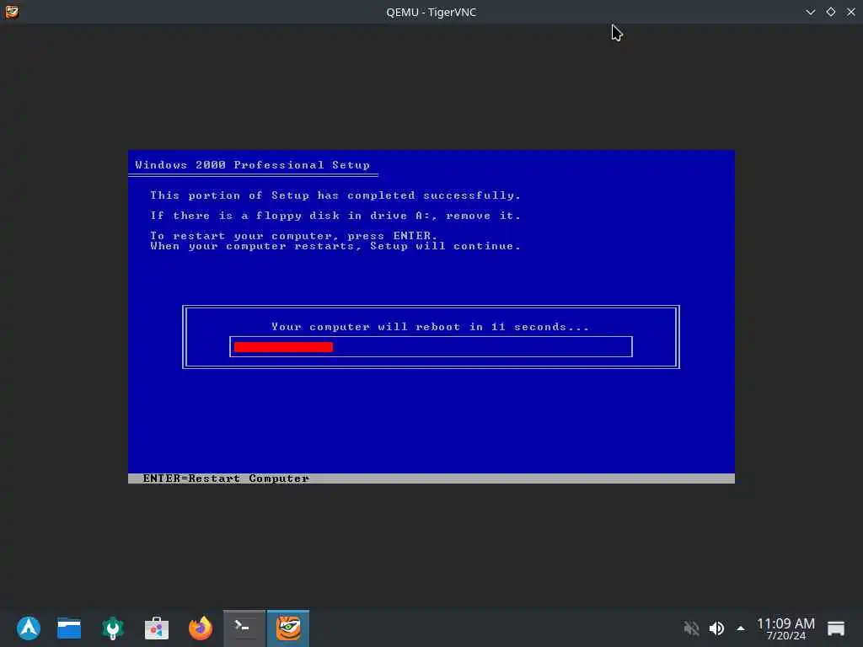Click 'When your computer restarts' line
The width and height of the screenshot is (863, 647).
[335, 246]
